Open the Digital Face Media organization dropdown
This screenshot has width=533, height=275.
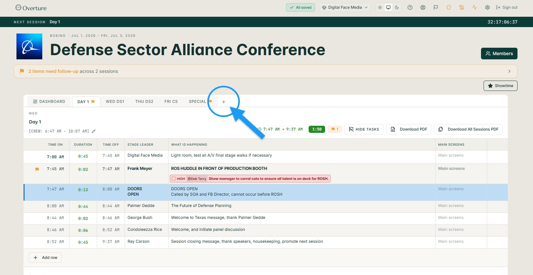pos(345,7)
